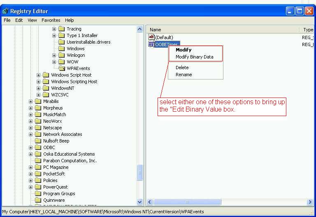This screenshot has height=217, width=316.
Task: Click the Netscape folder icon
Action: (x=38, y=128)
